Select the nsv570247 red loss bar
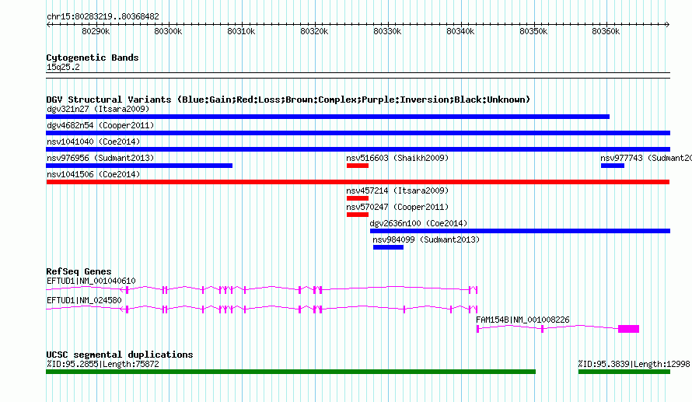The width and height of the screenshot is (692, 402). tap(358, 215)
